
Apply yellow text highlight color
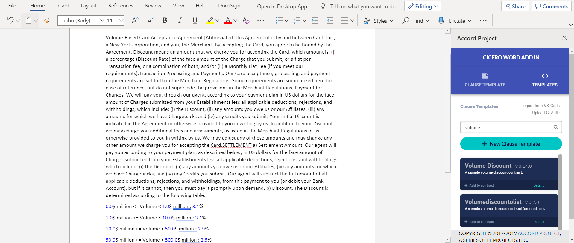[210, 20]
